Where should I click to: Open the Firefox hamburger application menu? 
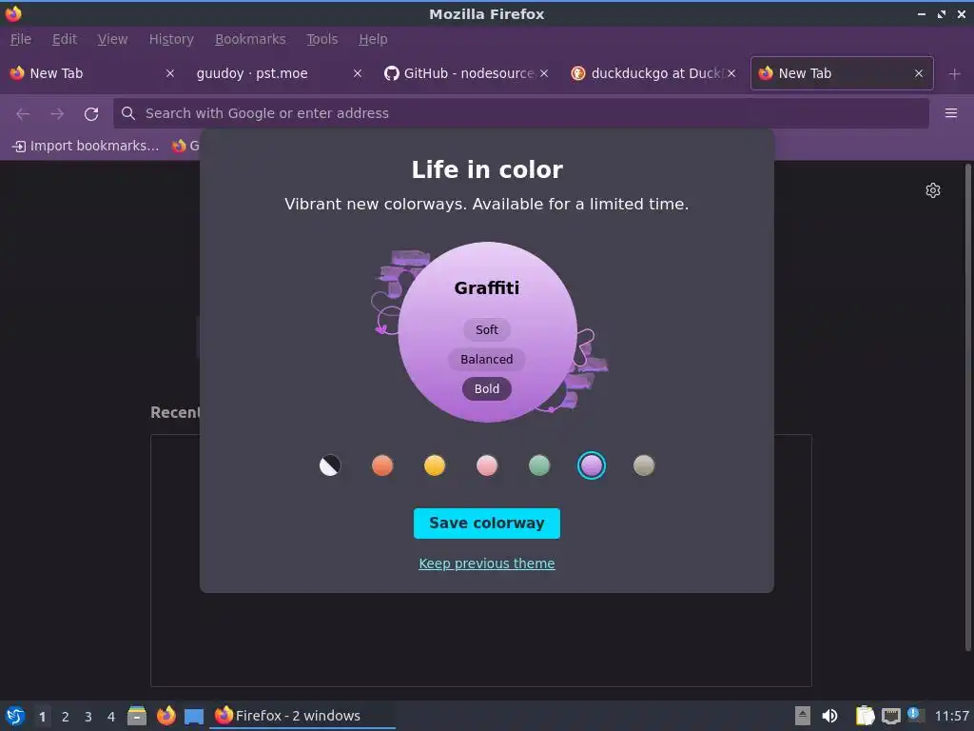pyautogui.click(x=950, y=113)
